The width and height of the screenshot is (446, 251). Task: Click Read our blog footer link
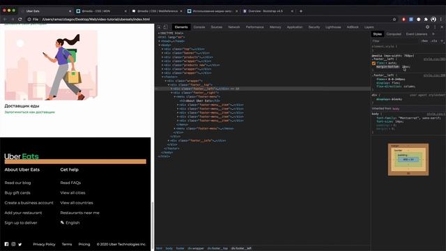[x=17, y=183]
